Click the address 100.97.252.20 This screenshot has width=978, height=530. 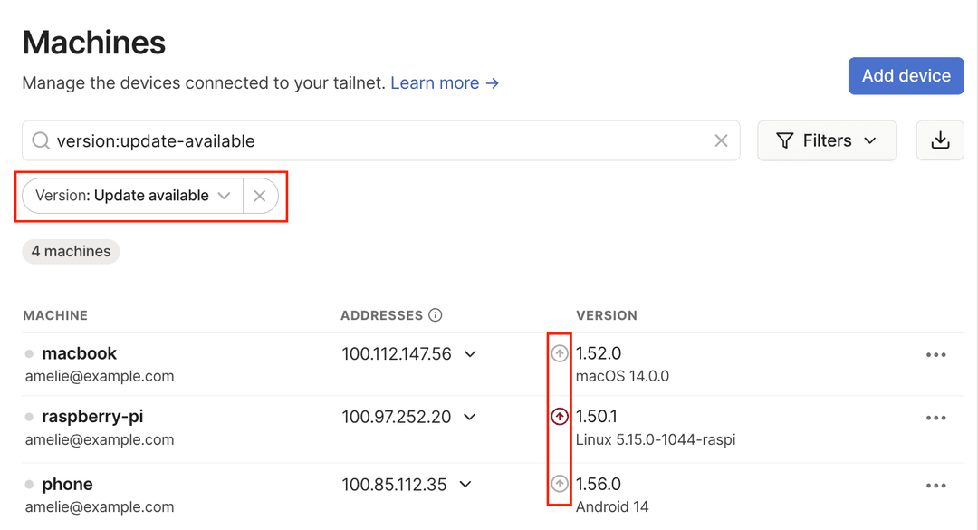coord(396,417)
